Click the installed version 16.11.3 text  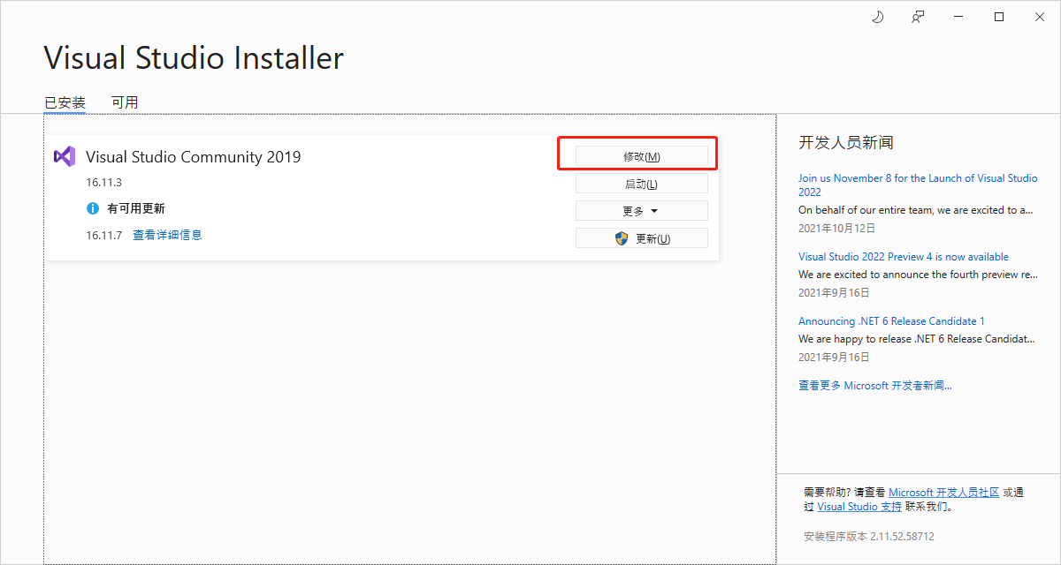pyautogui.click(x=103, y=183)
